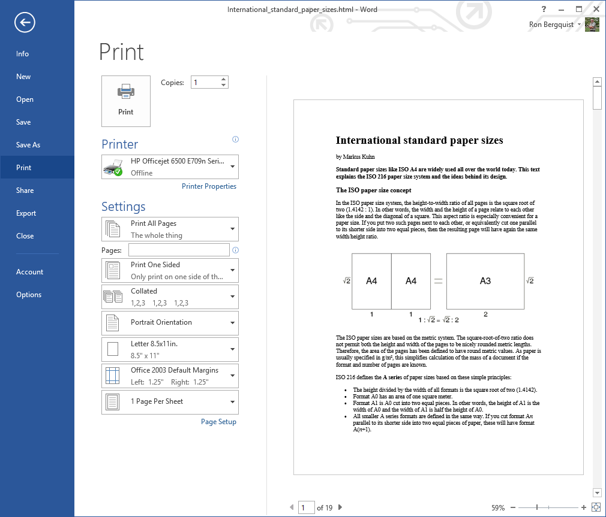This screenshot has height=517, width=606.
Task: Zoom in with the plus button
Action: tap(584, 507)
